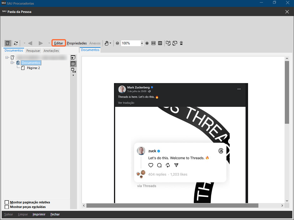Click the add note icon in side strip
The width and height of the screenshot is (294, 220).
(73, 58)
